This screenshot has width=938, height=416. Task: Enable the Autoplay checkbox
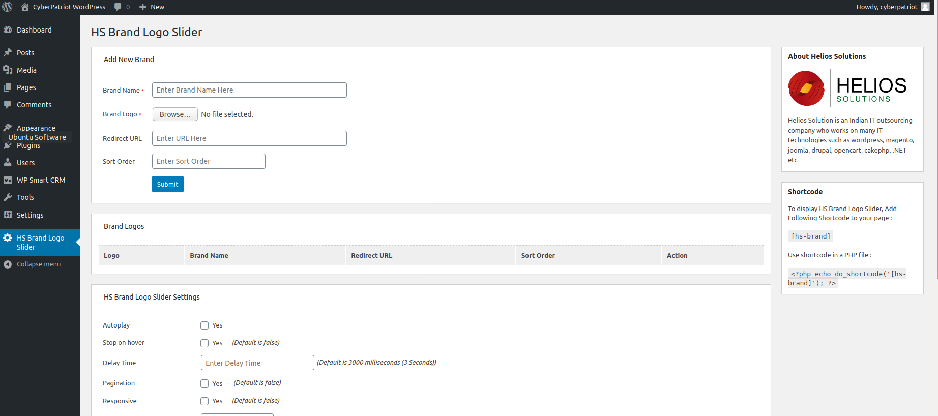(x=204, y=325)
